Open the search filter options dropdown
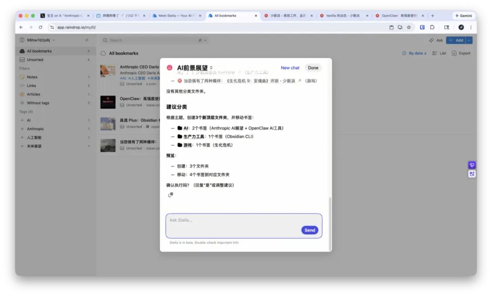This screenshot has width=492, height=296. tap(202, 40)
